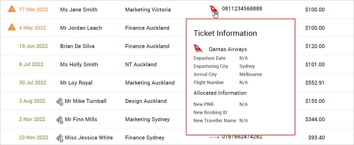Click ticket number 0811234568888
Viewport: 354px width, 145px height.
point(242,9)
